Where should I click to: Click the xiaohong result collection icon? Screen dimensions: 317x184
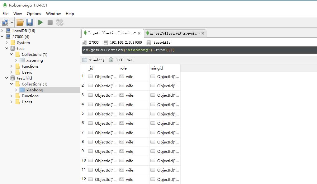tap(85, 60)
